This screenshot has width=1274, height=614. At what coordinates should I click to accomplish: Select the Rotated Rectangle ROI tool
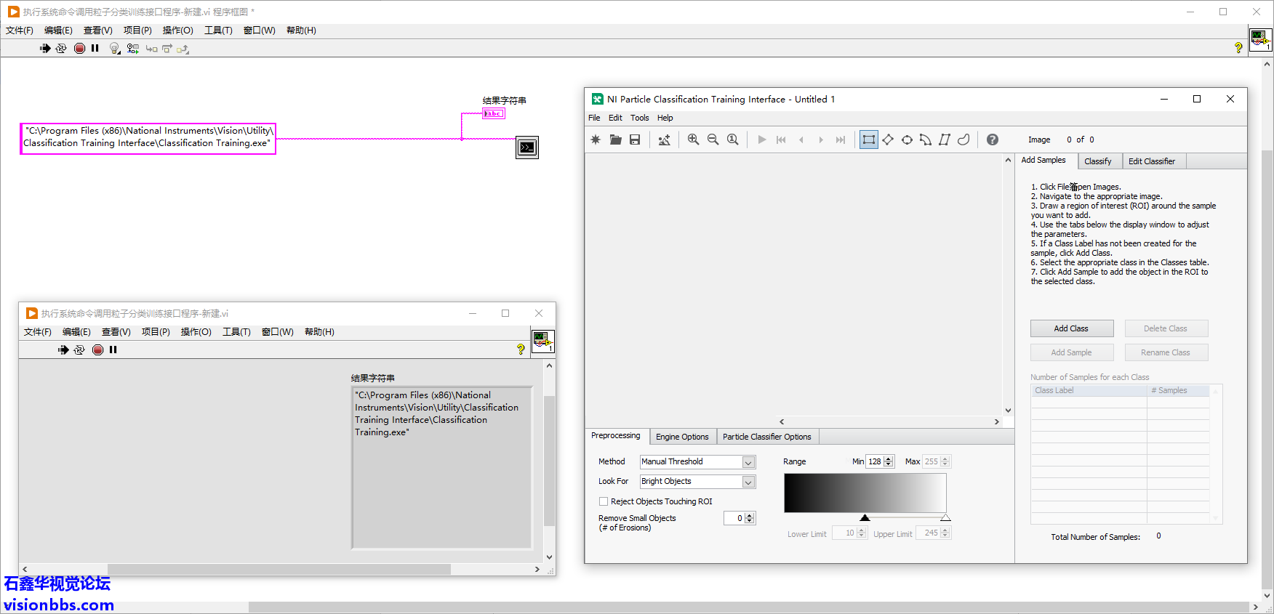pyautogui.click(x=888, y=140)
